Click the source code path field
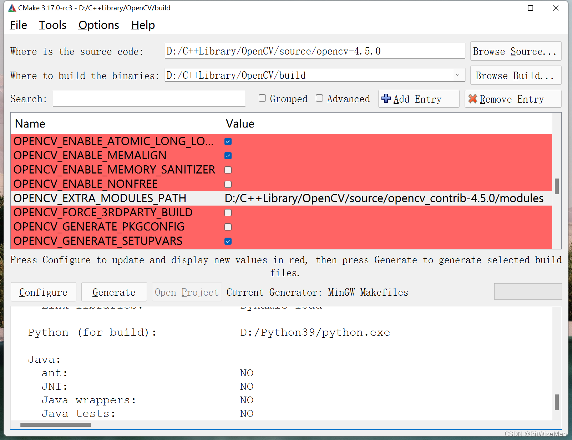 click(315, 51)
